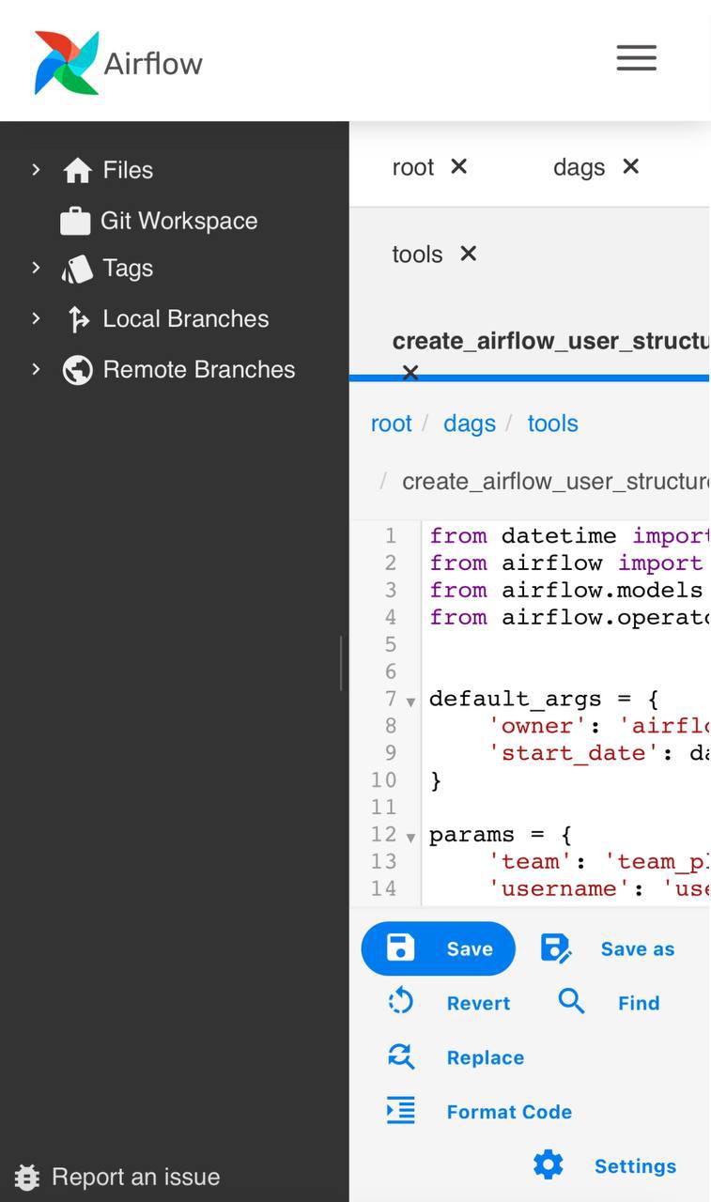Click the sidebar splitter handle

pyautogui.click(x=341, y=663)
